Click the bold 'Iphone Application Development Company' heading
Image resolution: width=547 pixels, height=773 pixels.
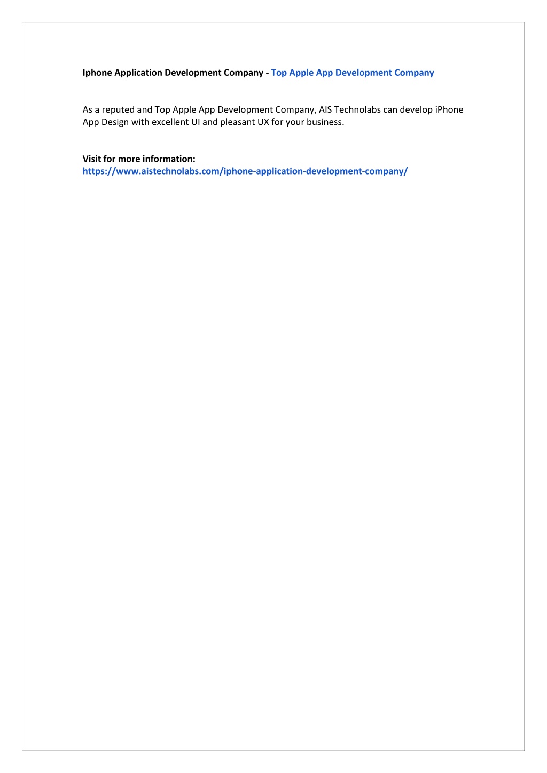173,73
